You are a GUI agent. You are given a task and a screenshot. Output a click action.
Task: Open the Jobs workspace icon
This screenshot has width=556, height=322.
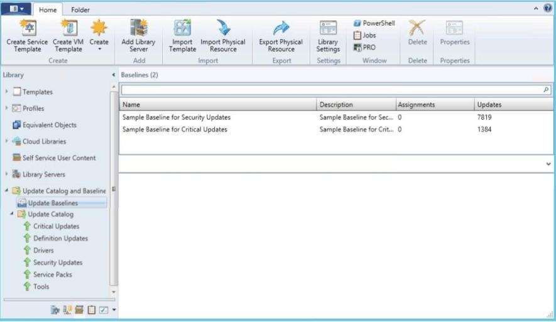click(91, 310)
